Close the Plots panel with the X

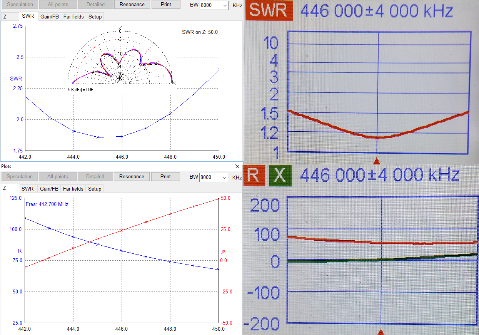237,166
